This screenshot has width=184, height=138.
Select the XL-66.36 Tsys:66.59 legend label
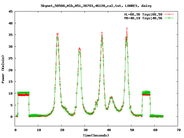coord(143,14)
